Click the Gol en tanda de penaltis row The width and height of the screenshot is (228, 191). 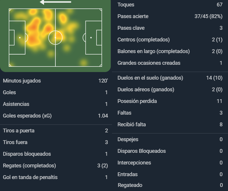pyautogui.click(x=55, y=177)
